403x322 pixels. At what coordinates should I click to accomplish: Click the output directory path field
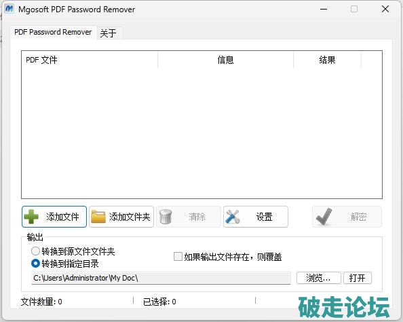161,278
